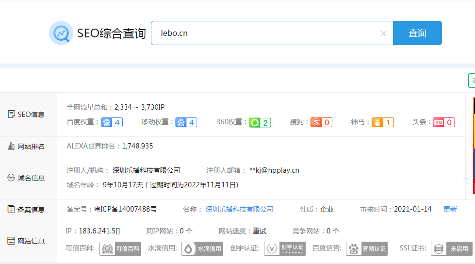
Task: Open the 水滴信用 badge
Action: (x=202, y=248)
